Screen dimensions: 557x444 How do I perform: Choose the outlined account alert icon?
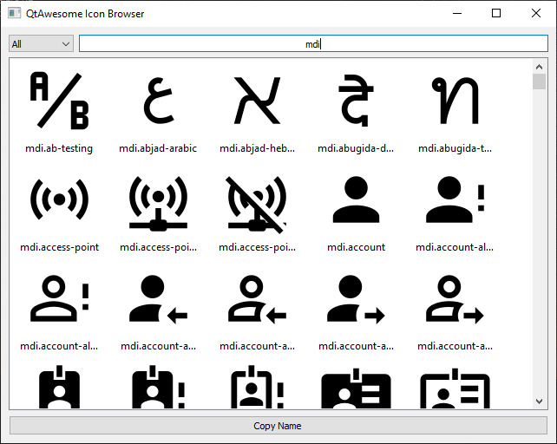(59, 298)
